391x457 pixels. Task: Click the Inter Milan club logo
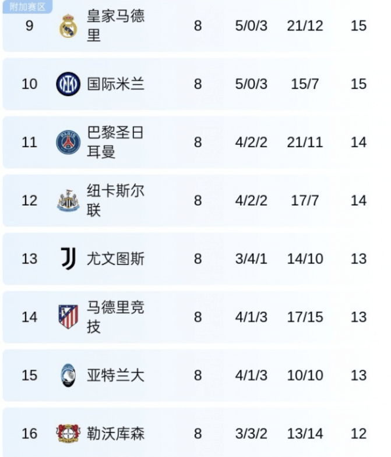tap(68, 84)
